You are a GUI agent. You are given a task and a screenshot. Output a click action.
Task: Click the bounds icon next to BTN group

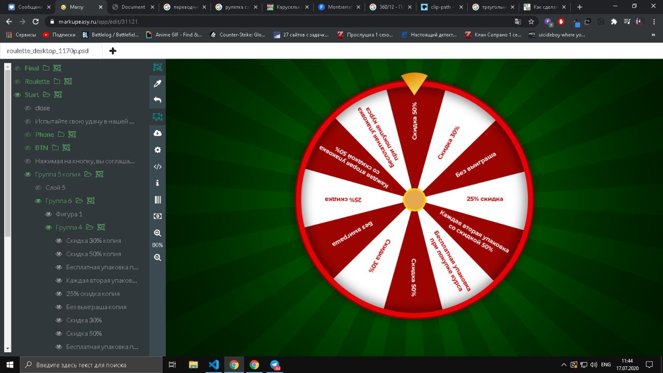pos(66,148)
